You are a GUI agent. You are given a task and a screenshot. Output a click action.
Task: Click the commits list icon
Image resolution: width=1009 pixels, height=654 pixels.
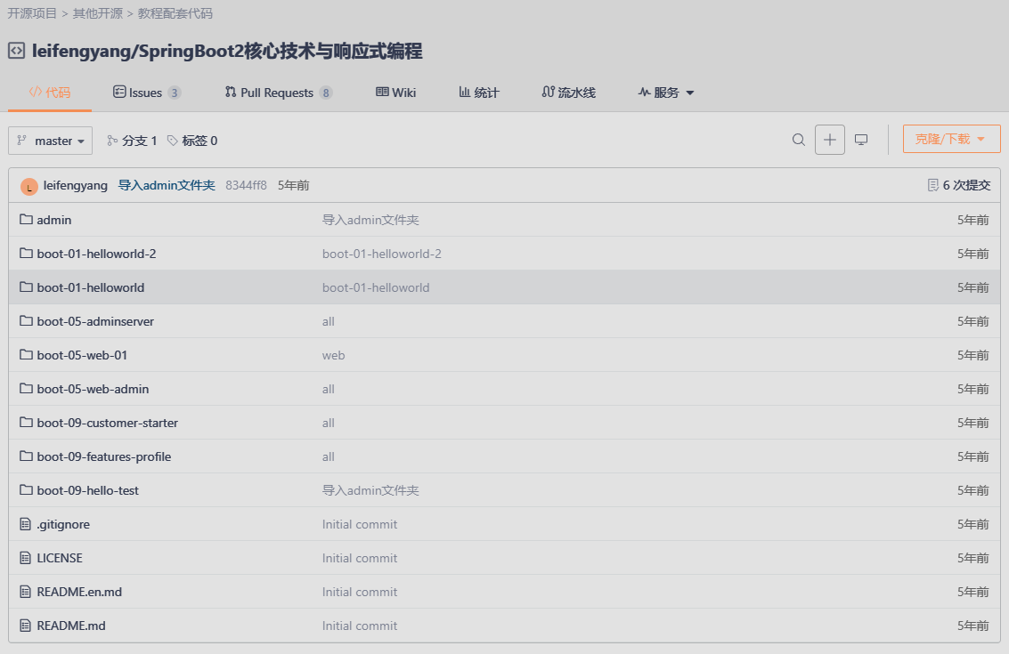coord(932,185)
